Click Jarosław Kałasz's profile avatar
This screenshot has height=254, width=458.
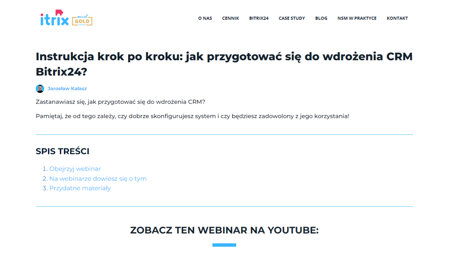click(x=40, y=88)
